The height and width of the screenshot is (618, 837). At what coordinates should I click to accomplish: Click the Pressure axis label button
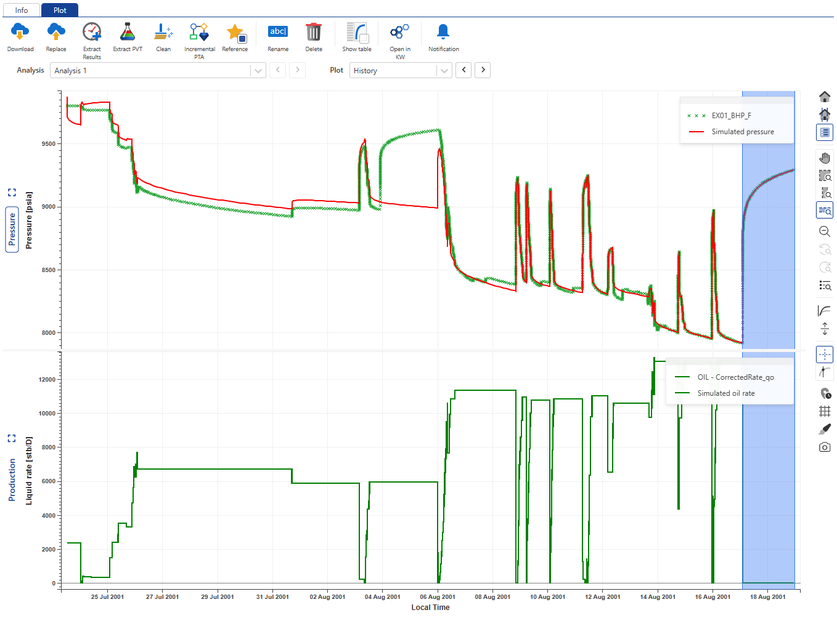pyautogui.click(x=12, y=230)
